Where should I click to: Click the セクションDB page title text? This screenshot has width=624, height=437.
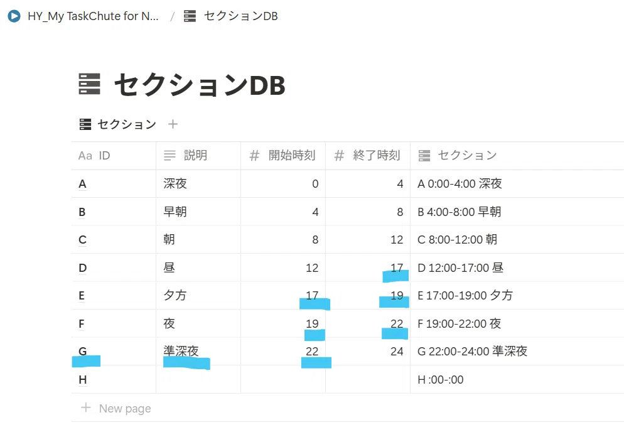(x=200, y=85)
